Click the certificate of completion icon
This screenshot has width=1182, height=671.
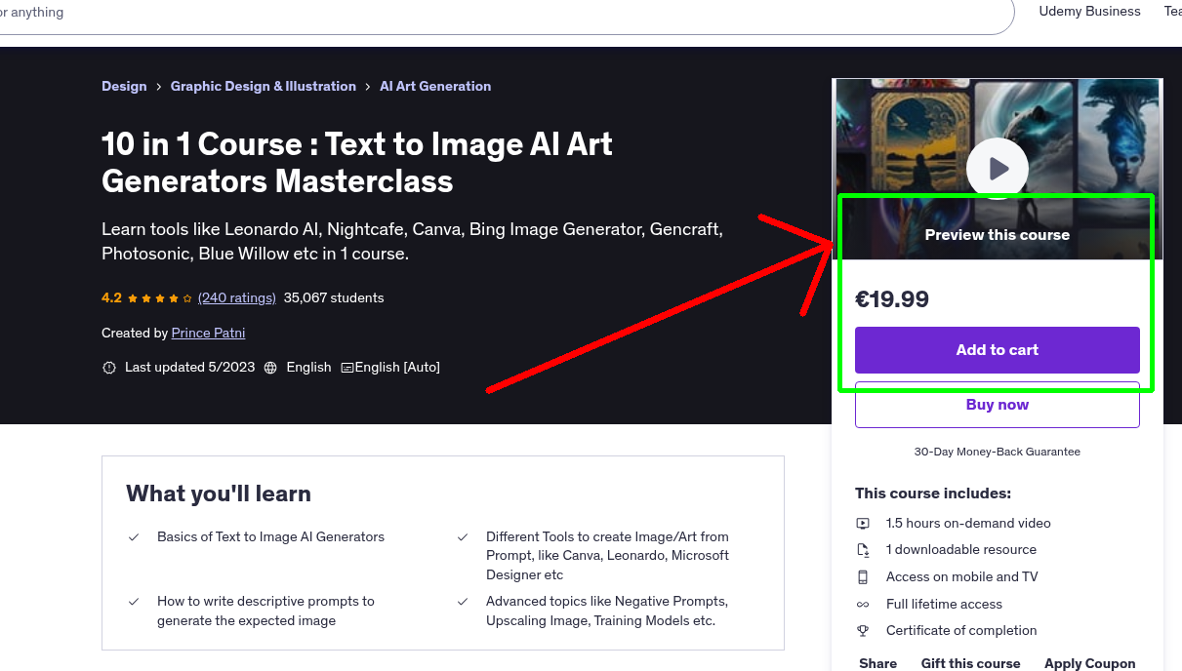863,630
